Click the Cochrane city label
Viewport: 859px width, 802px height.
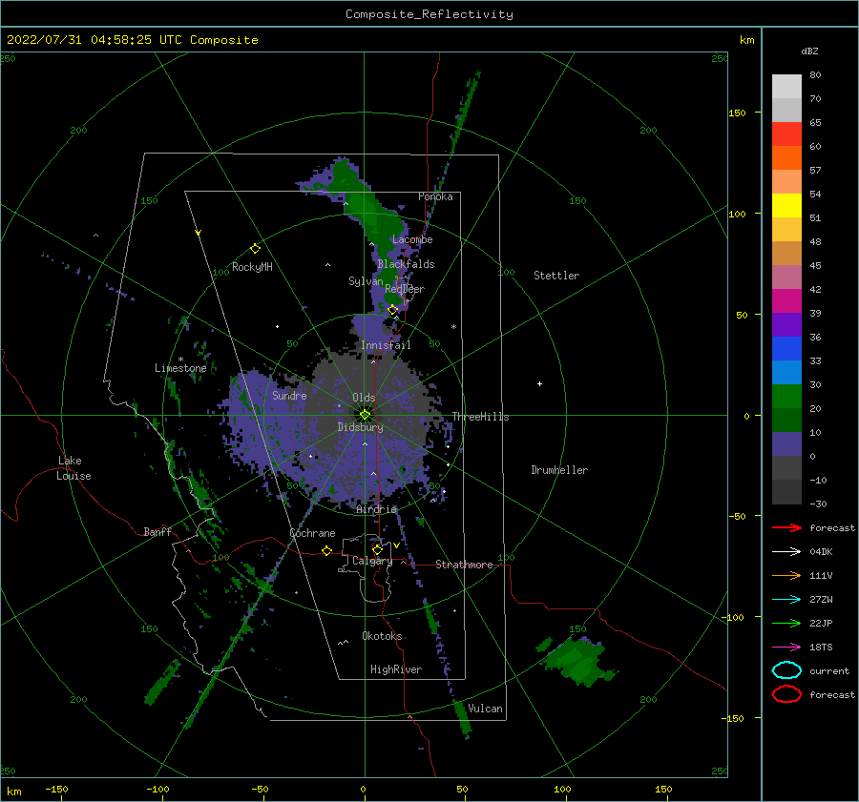(x=312, y=533)
